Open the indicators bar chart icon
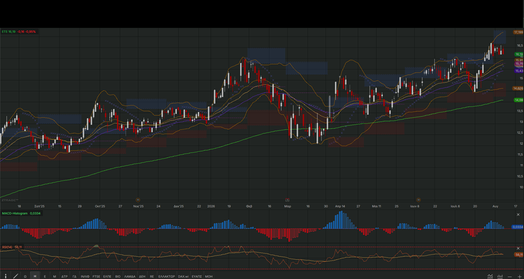Viewport: 524px width, 279px height. pyautogui.click(x=500, y=276)
